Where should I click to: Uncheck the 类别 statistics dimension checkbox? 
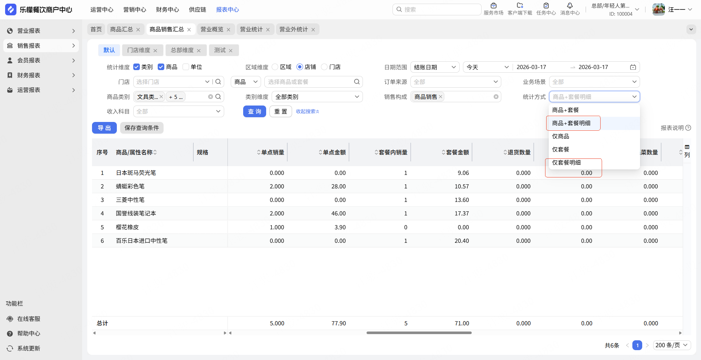[x=137, y=67]
